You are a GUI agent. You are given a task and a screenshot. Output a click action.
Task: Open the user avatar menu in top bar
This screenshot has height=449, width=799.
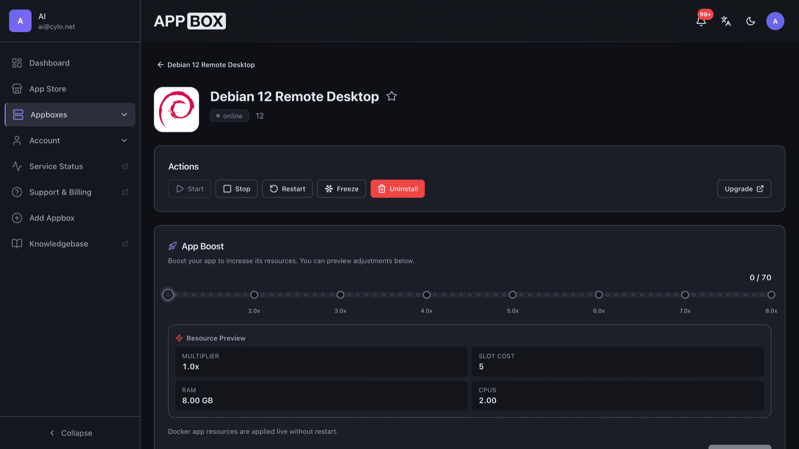pos(775,21)
